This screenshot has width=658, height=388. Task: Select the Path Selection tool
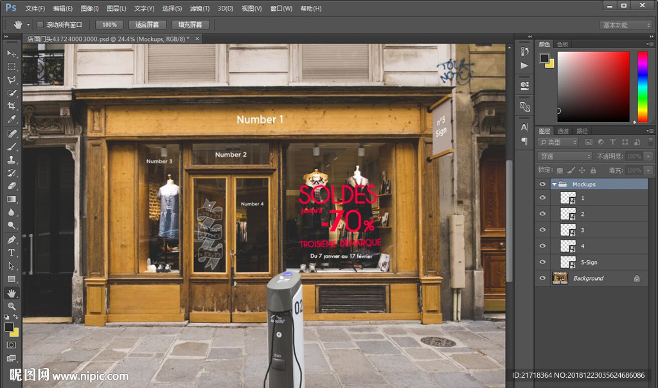(x=12, y=266)
